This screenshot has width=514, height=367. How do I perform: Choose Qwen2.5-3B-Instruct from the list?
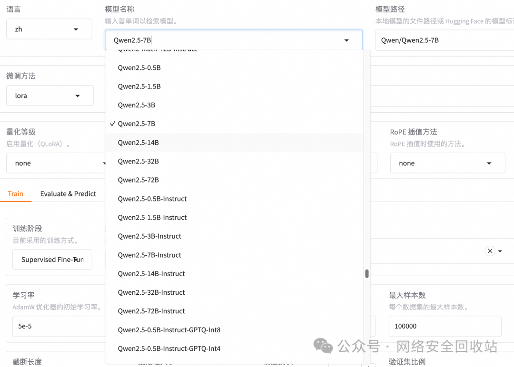234,236
